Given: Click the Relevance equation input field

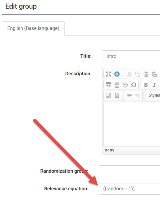Looking at the screenshot, I should [129, 189].
